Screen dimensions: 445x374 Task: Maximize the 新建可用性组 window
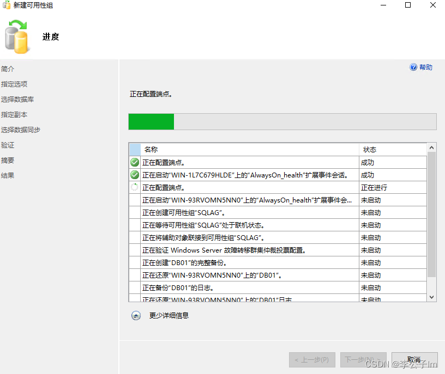[408, 5]
